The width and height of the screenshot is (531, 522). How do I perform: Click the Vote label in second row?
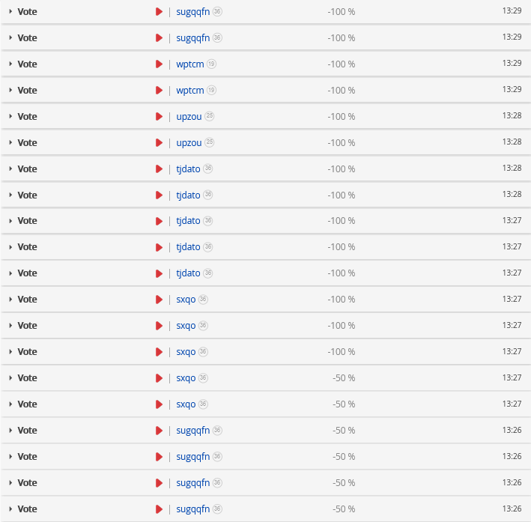[27, 38]
